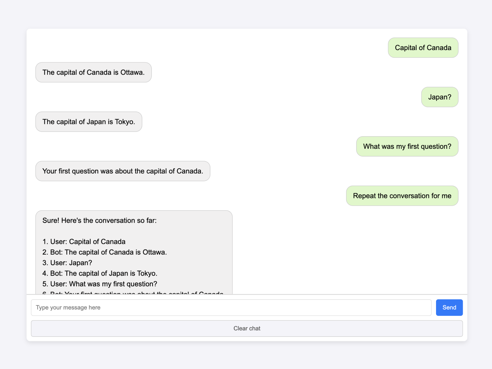
Task: Click the blue Send button
Action: tap(449, 307)
